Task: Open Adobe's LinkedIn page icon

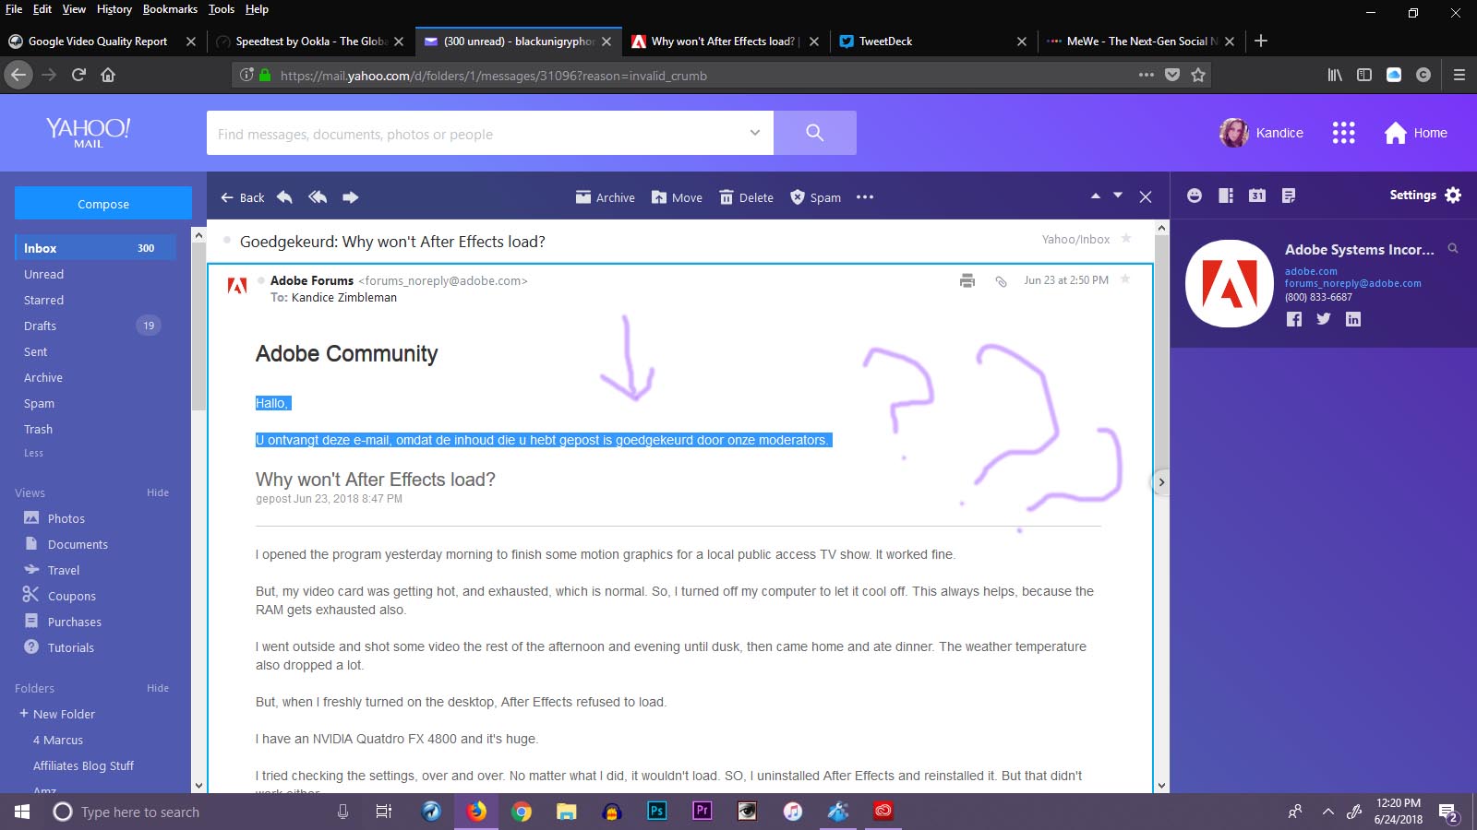Action: 1353,319
